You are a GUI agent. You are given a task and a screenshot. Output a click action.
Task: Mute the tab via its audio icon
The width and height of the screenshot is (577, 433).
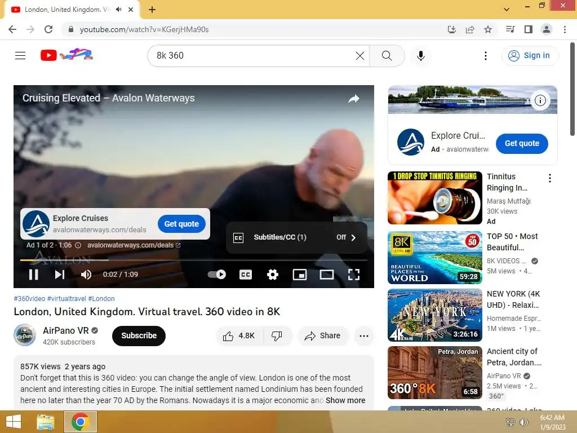(x=118, y=10)
